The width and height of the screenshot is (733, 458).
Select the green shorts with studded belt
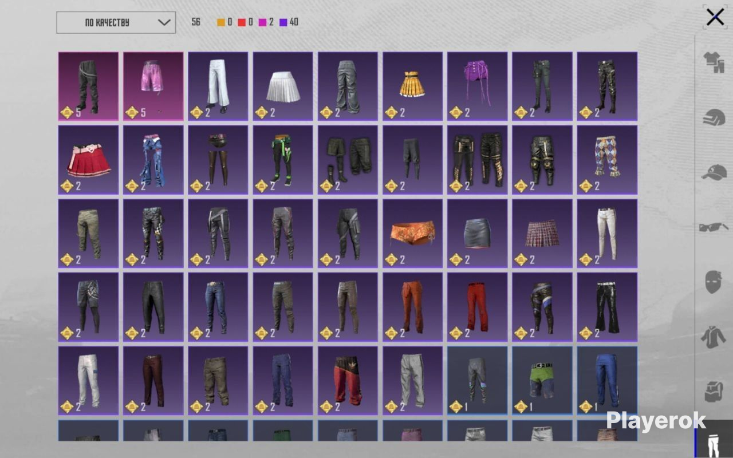pos(542,380)
